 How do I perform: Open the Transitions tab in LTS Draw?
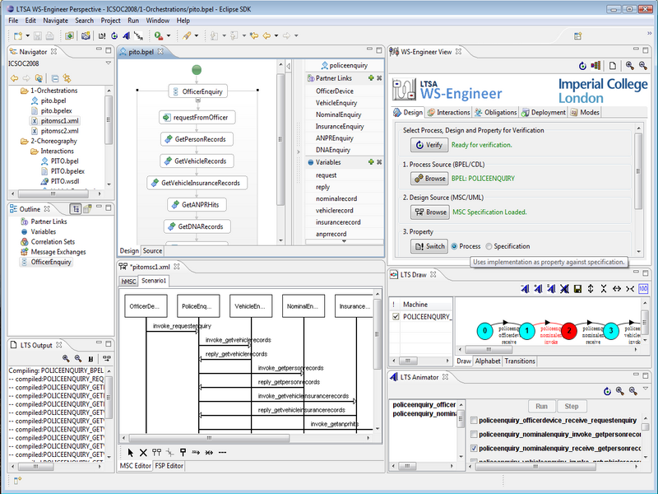tap(520, 361)
